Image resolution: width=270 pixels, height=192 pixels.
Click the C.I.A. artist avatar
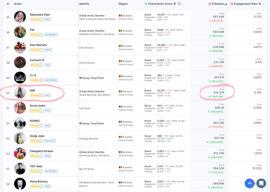(20, 78)
